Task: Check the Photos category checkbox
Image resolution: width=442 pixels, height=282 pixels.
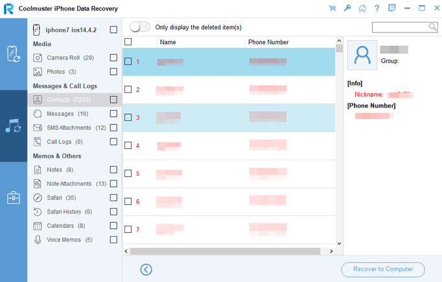Action: [x=113, y=72]
